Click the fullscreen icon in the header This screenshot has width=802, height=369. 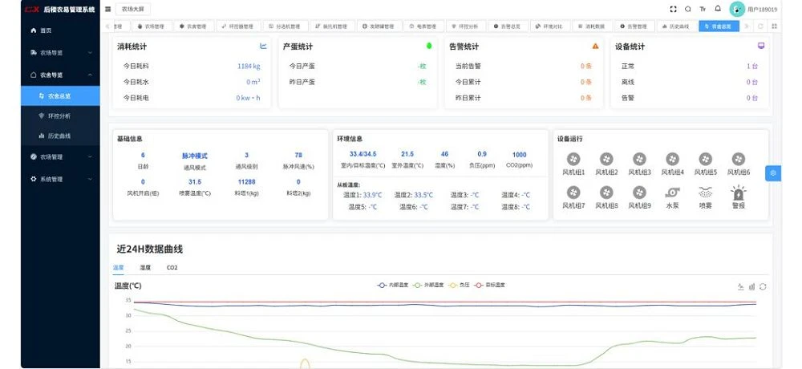pyautogui.click(x=673, y=9)
